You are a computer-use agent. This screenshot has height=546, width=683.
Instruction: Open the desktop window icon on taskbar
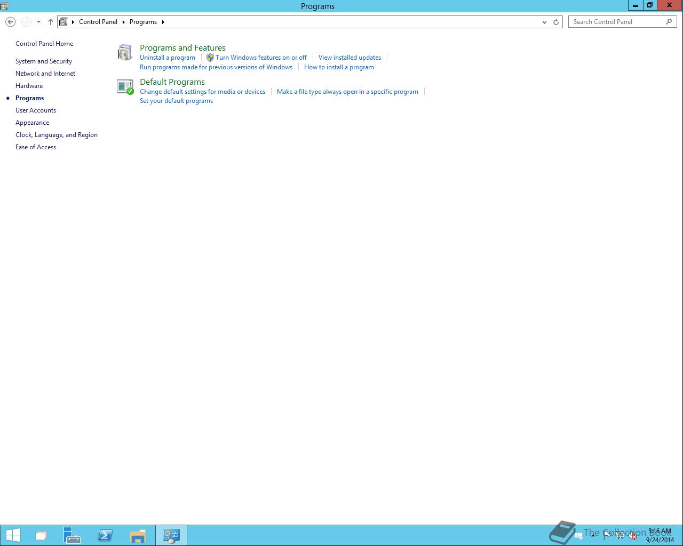[x=41, y=535]
